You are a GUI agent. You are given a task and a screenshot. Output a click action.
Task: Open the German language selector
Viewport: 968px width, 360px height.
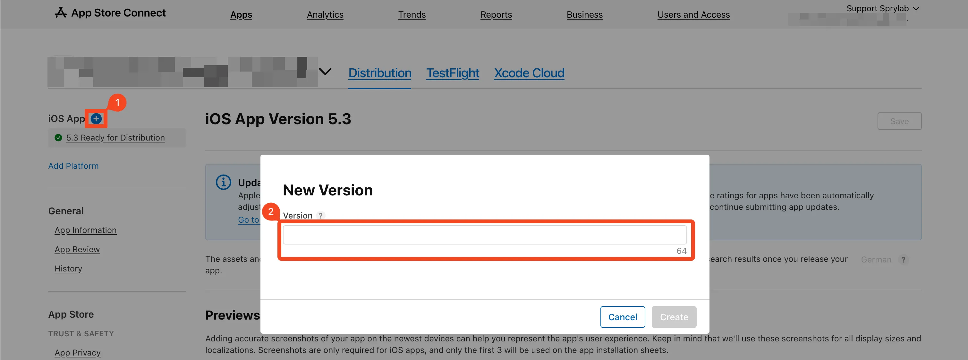point(876,260)
